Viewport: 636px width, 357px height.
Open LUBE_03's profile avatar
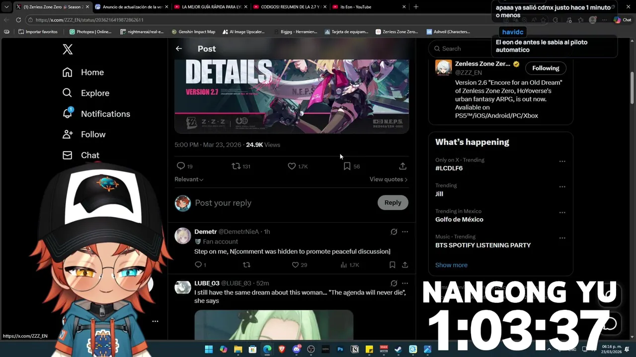183,287
